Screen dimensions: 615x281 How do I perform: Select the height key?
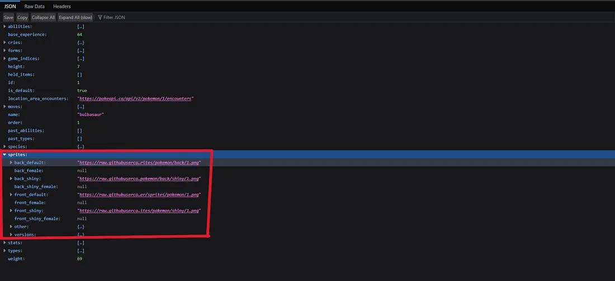(16, 66)
